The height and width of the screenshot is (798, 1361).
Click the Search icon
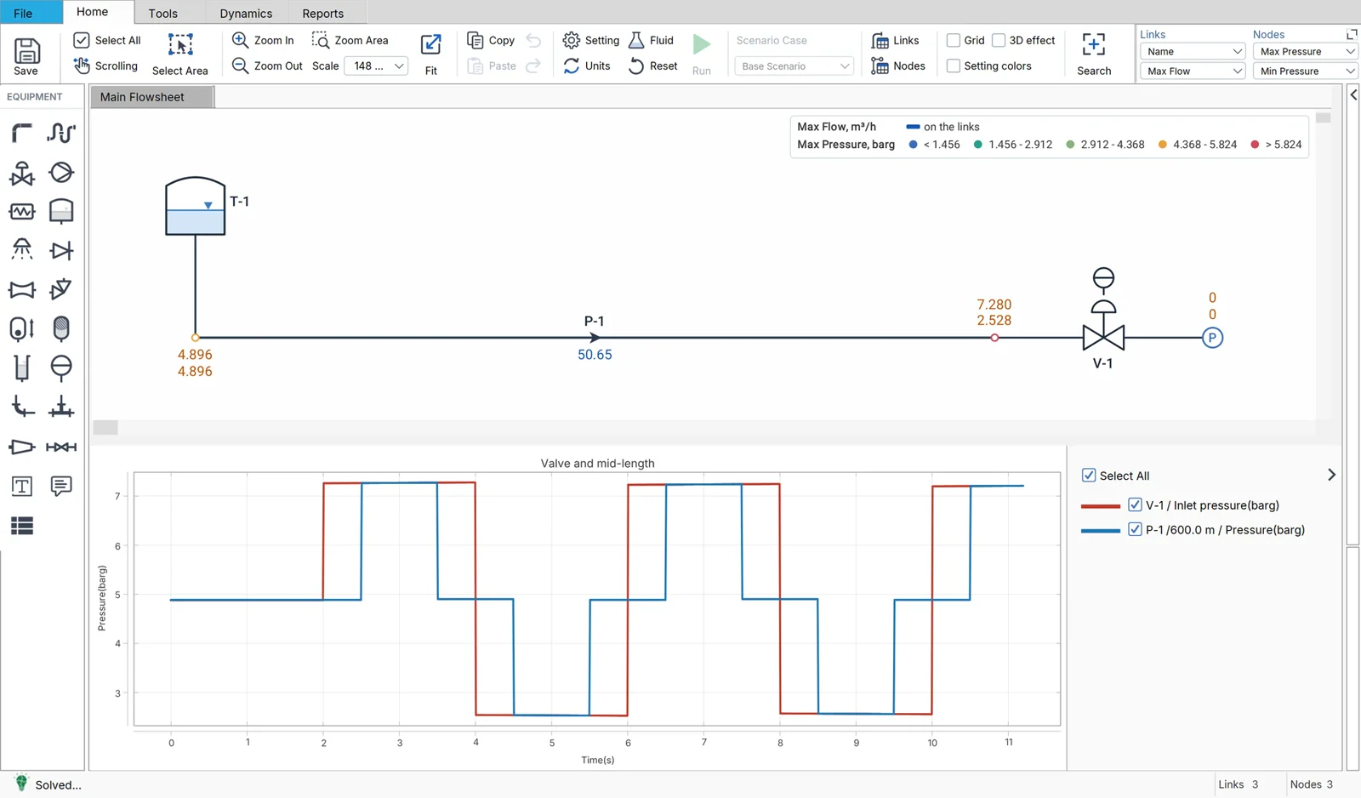tap(1094, 54)
